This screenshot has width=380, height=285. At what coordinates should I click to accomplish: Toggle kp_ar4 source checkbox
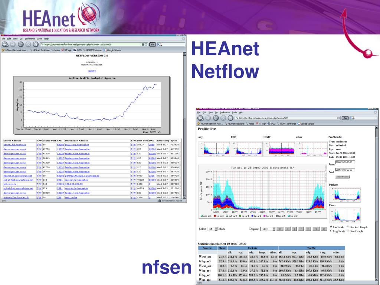(200, 270)
